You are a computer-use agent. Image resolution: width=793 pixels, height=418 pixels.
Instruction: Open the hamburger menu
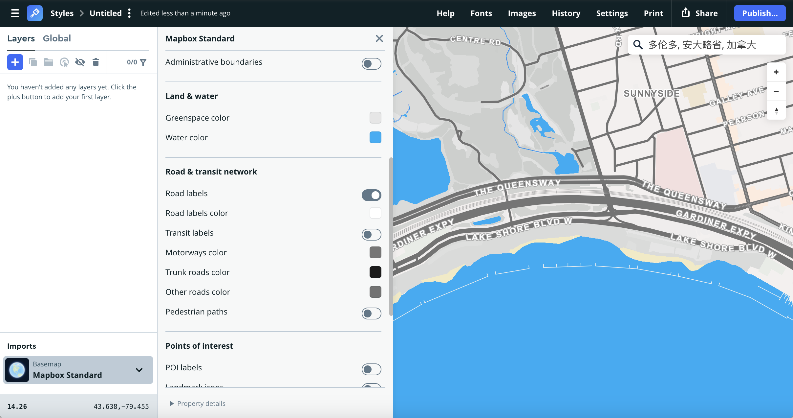(x=15, y=13)
